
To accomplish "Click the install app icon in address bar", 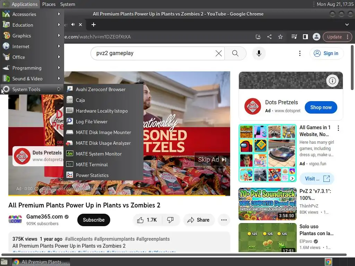I will tap(258, 37).
